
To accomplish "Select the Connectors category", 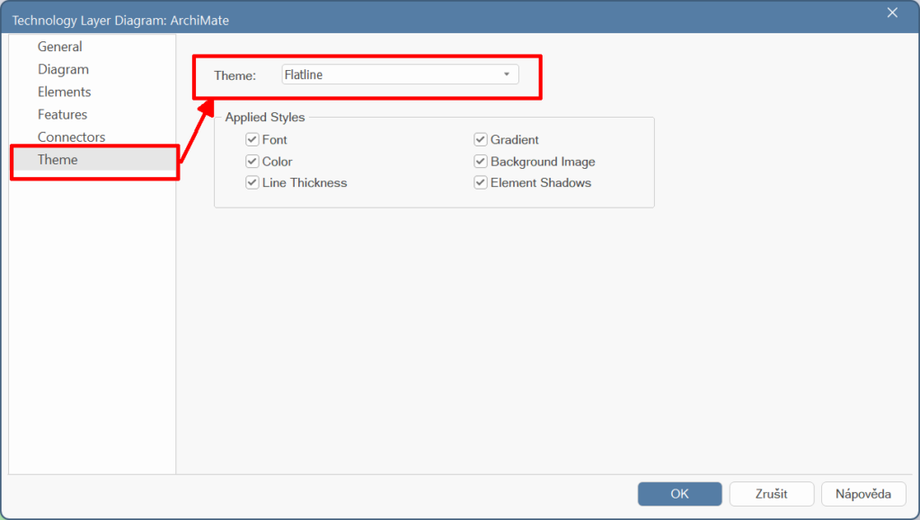I will [x=71, y=137].
